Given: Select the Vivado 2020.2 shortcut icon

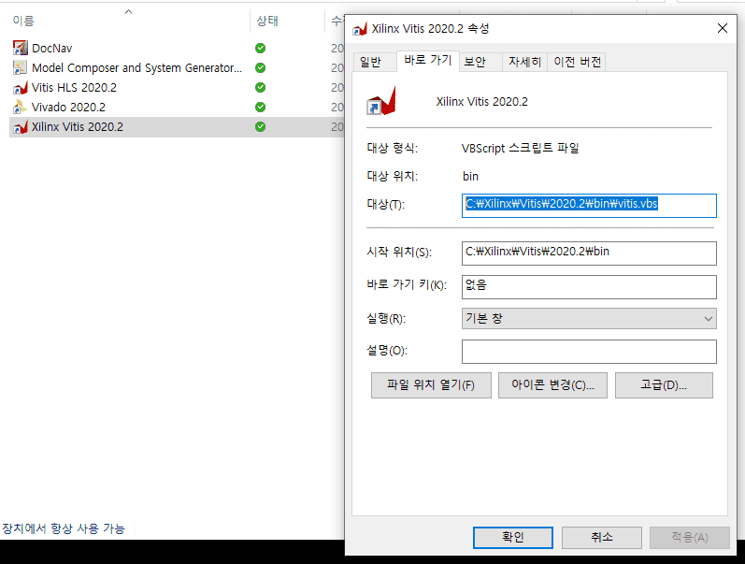Looking at the screenshot, I should click(20, 107).
